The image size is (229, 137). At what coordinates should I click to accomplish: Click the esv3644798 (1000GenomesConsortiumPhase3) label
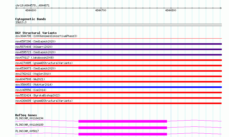[x=46, y=36]
